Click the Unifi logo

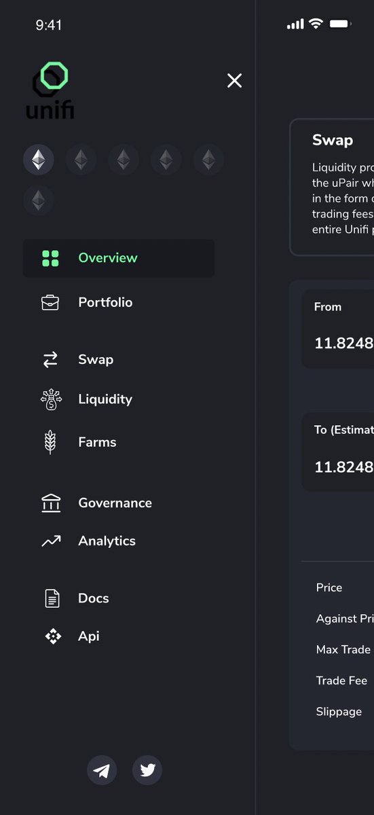[x=50, y=91]
